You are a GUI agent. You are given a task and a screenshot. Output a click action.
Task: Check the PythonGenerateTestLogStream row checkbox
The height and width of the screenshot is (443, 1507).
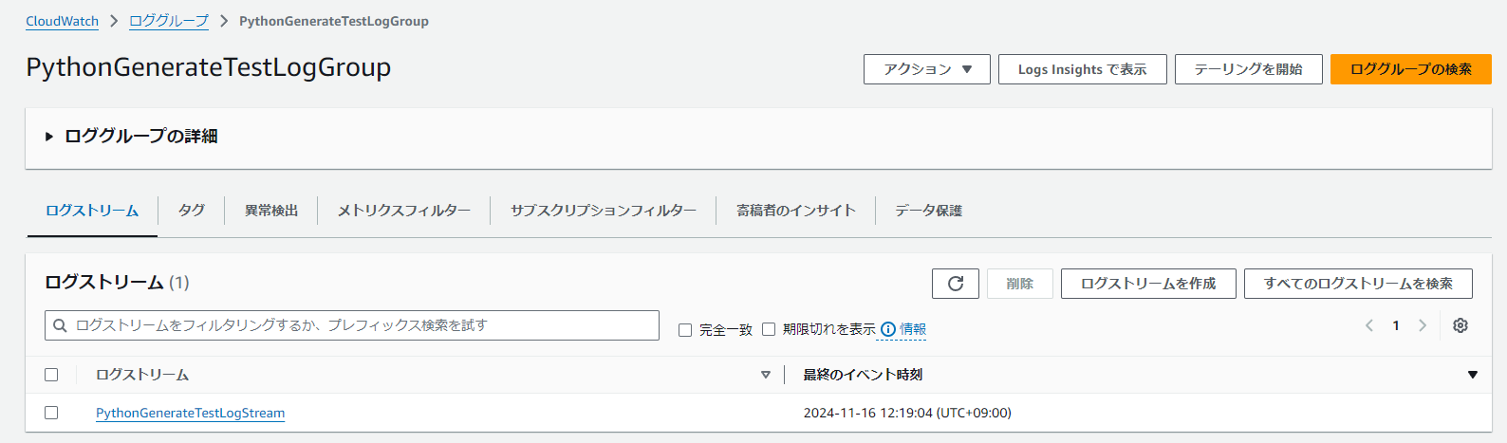coord(51,413)
